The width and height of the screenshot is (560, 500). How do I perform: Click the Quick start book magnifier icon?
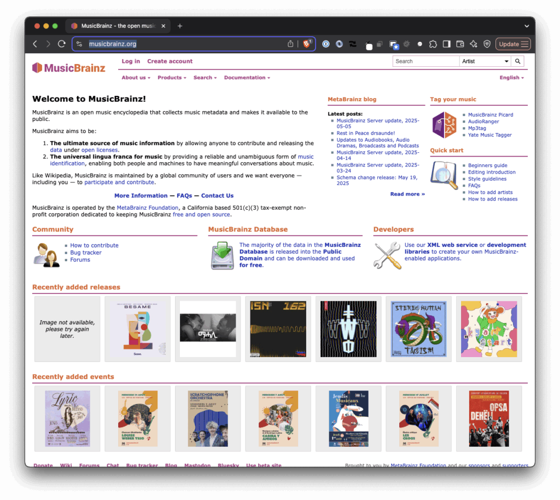[x=444, y=175]
